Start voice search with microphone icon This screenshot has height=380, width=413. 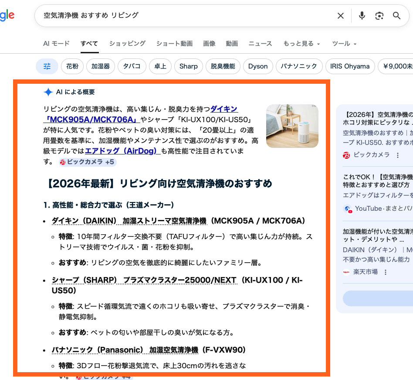pyautogui.click(x=362, y=16)
